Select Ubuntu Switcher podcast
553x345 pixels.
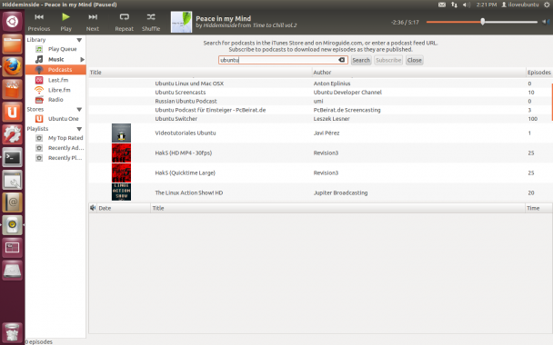click(320, 119)
